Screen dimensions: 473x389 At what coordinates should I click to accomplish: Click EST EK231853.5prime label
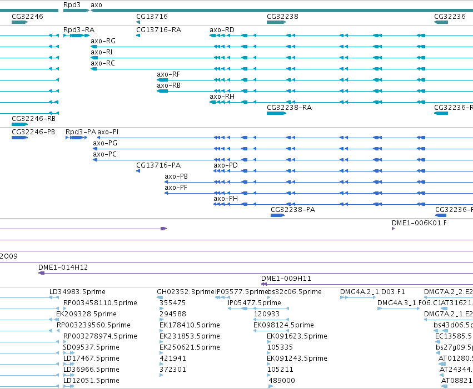point(190,337)
